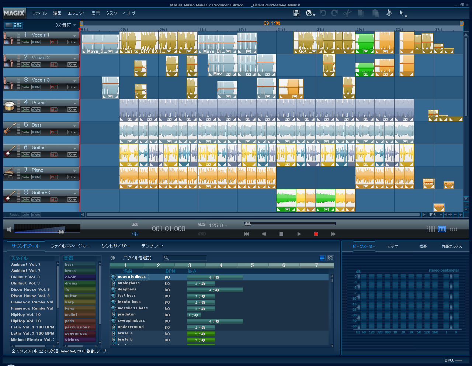Image resolution: width=472 pixels, height=366 pixels.
Task: Click the keyboard icon in transport bar
Action: click(x=442, y=229)
